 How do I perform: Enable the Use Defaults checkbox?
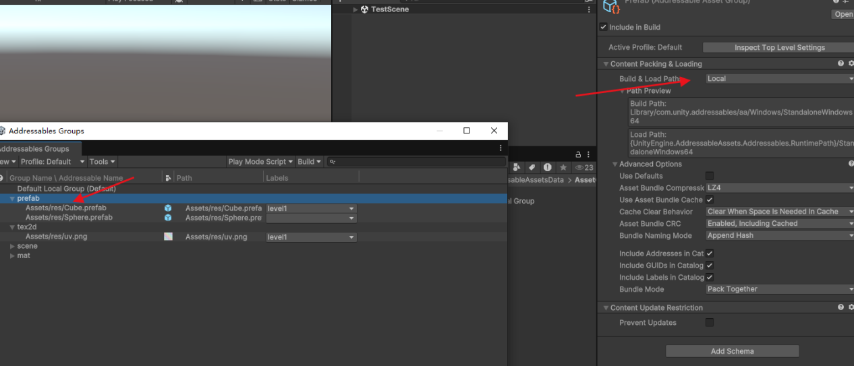(x=710, y=176)
